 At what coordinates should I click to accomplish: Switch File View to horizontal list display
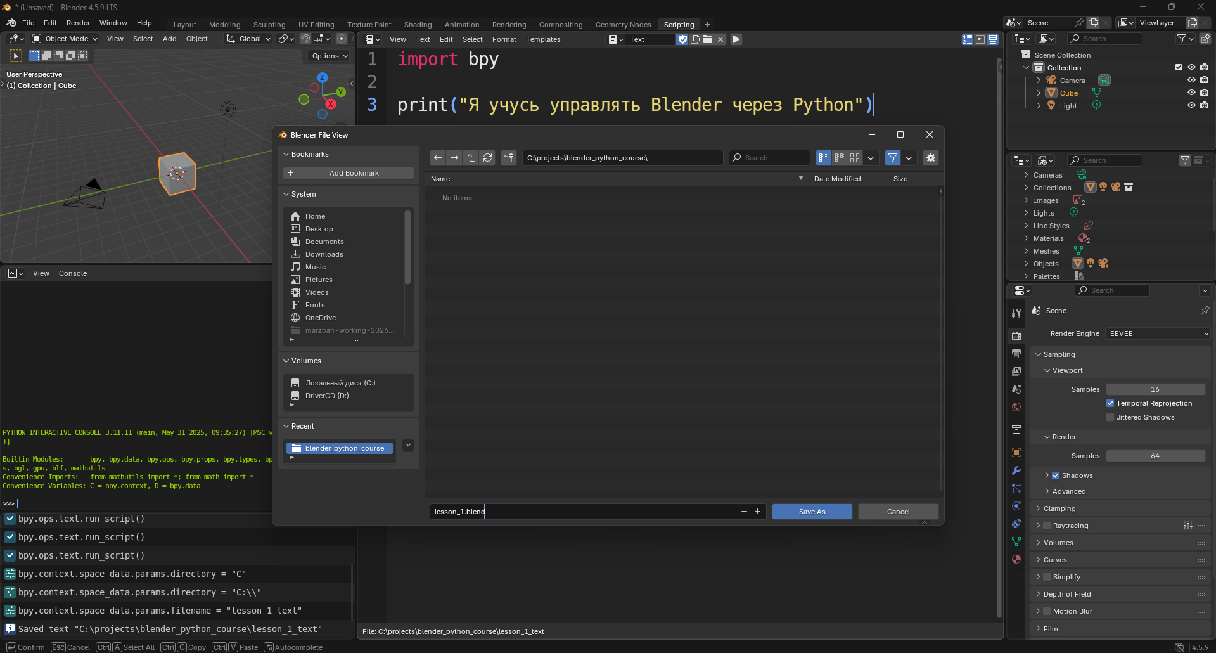(x=840, y=158)
